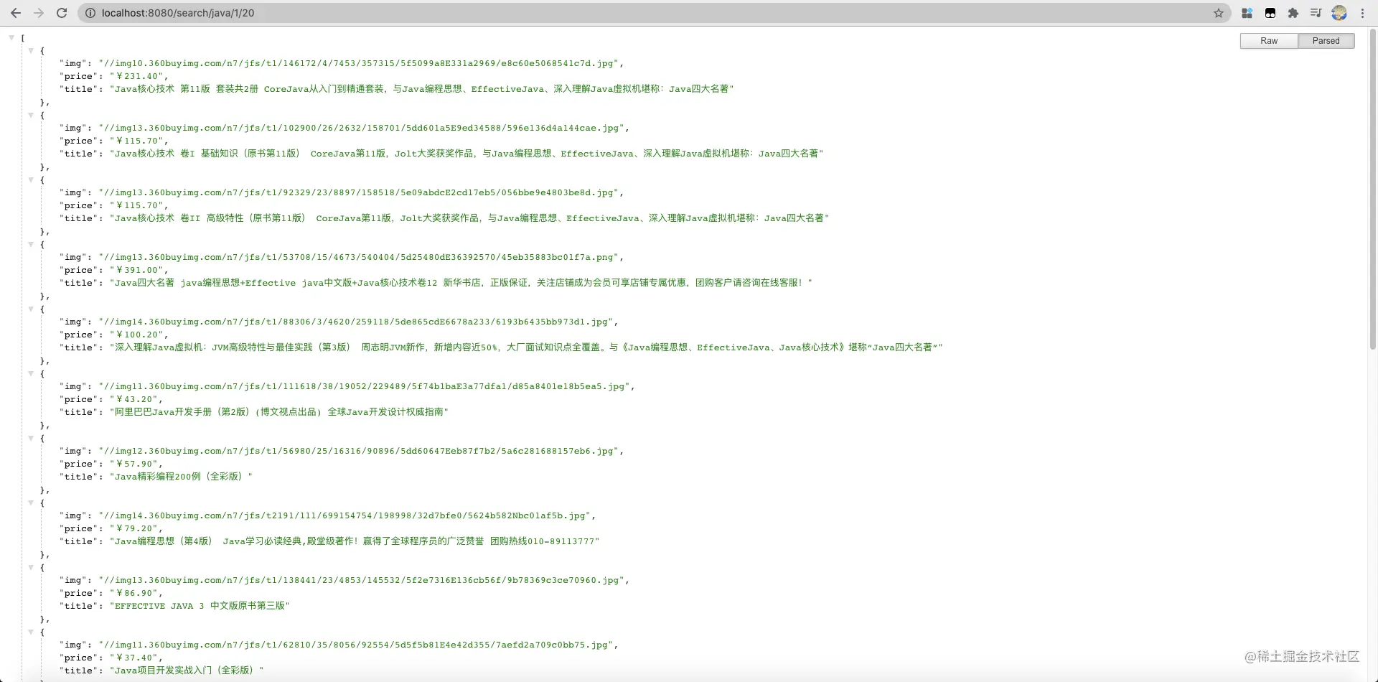The height and width of the screenshot is (682, 1378).
Task: Collapse the object titled Java核心技术 卷I 基础知识
Action: point(31,115)
